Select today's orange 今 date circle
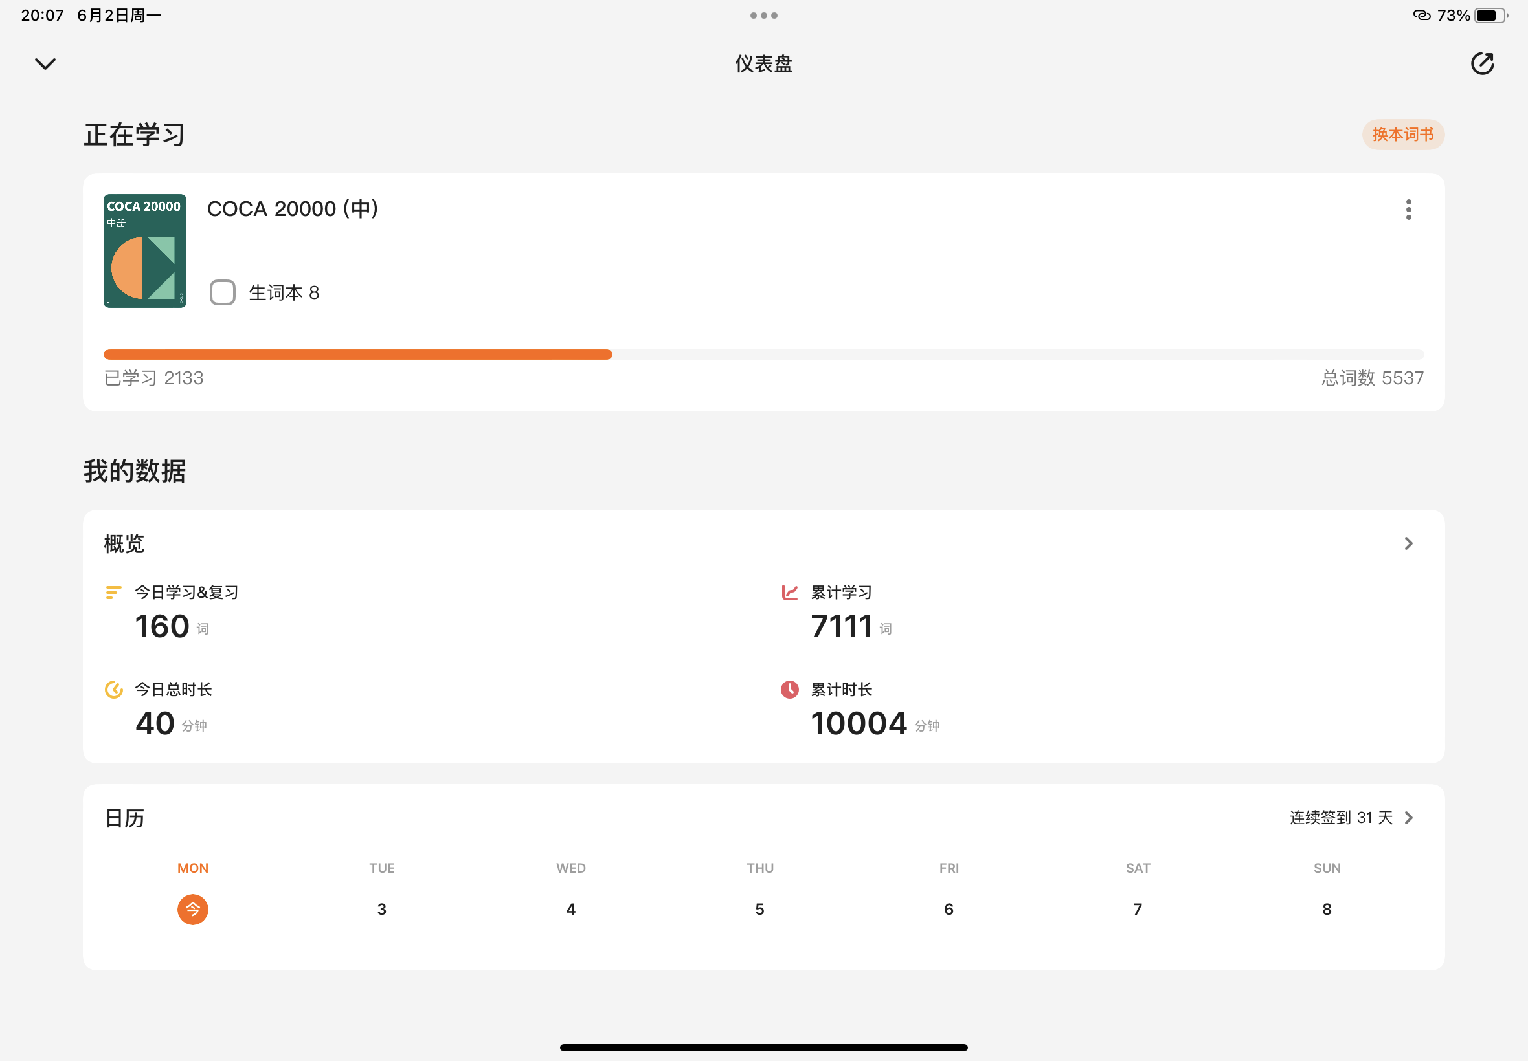This screenshot has width=1528, height=1061. pos(193,909)
